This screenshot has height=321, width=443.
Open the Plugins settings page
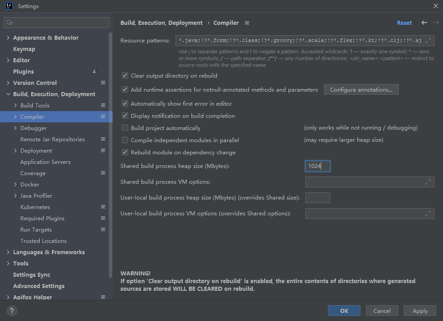(23, 72)
